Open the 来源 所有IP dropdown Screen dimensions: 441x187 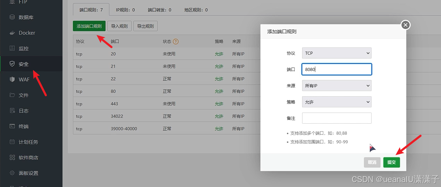(337, 86)
